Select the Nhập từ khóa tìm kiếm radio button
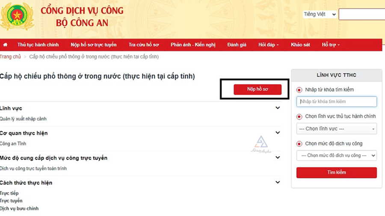The width and height of the screenshot is (385, 216). pos(299,90)
